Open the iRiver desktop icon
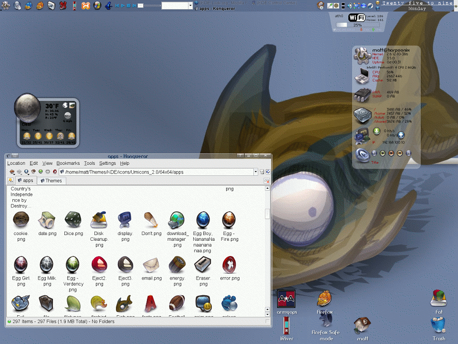Image resolution: width=458 pixels, height=344 pixels. 287,329
